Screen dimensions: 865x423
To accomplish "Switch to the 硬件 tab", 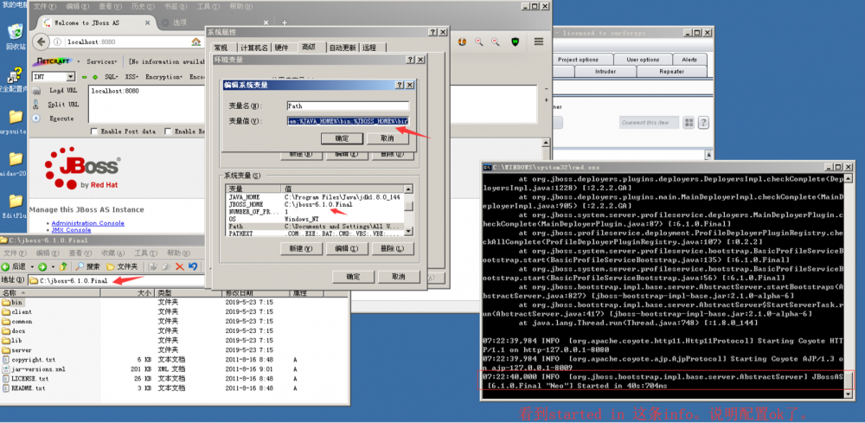I will click(282, 48).
